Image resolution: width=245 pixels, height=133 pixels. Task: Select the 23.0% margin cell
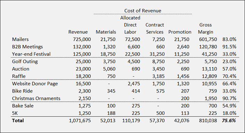coord(229,61)
